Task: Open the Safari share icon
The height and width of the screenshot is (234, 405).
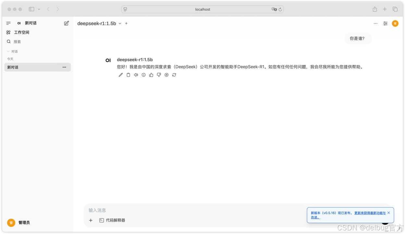Action: click(375, 9)
